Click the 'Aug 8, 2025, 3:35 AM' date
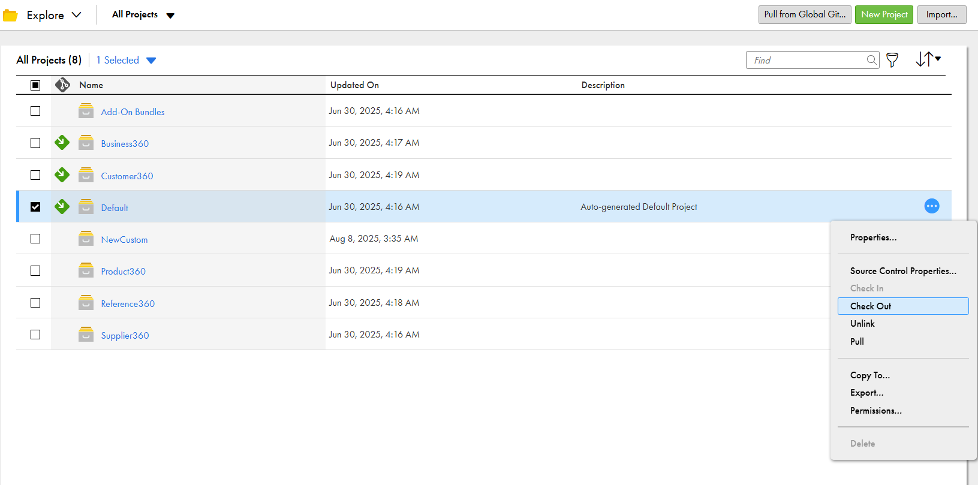This screenshot has height=485, width=978. tap(374, 239)
